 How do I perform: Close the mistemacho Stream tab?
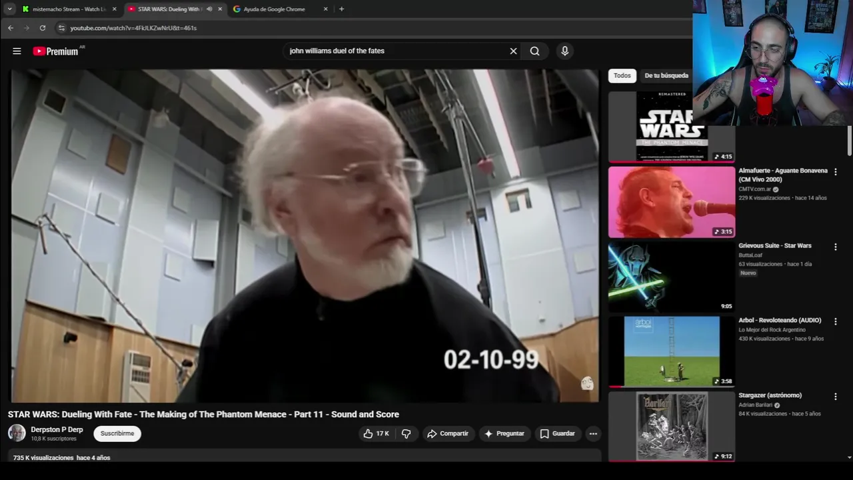[114, 9]
